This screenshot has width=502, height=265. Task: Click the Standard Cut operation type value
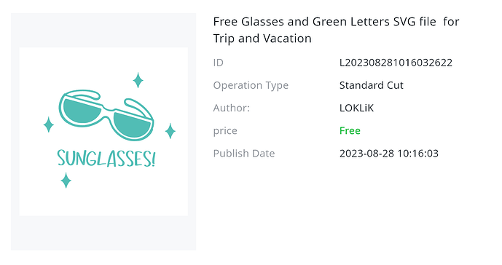coord(372,85)
